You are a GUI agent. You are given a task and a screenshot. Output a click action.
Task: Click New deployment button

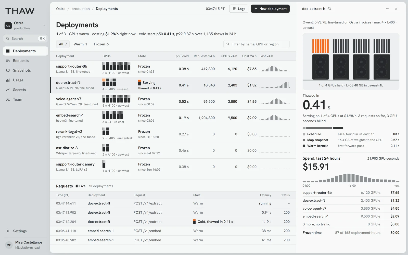[270, 9]
